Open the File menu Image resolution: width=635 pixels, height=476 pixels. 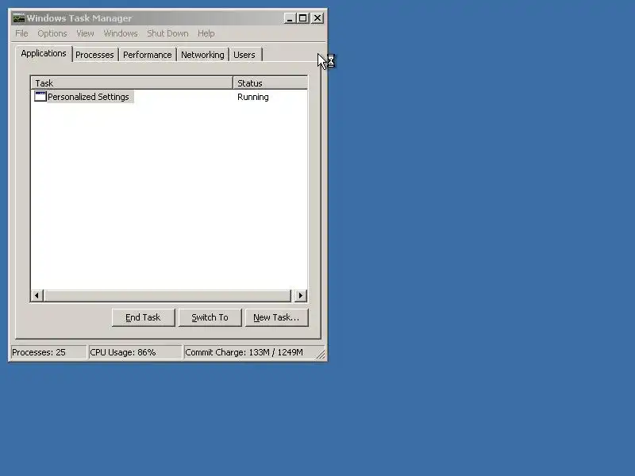[x=21, y=33]
